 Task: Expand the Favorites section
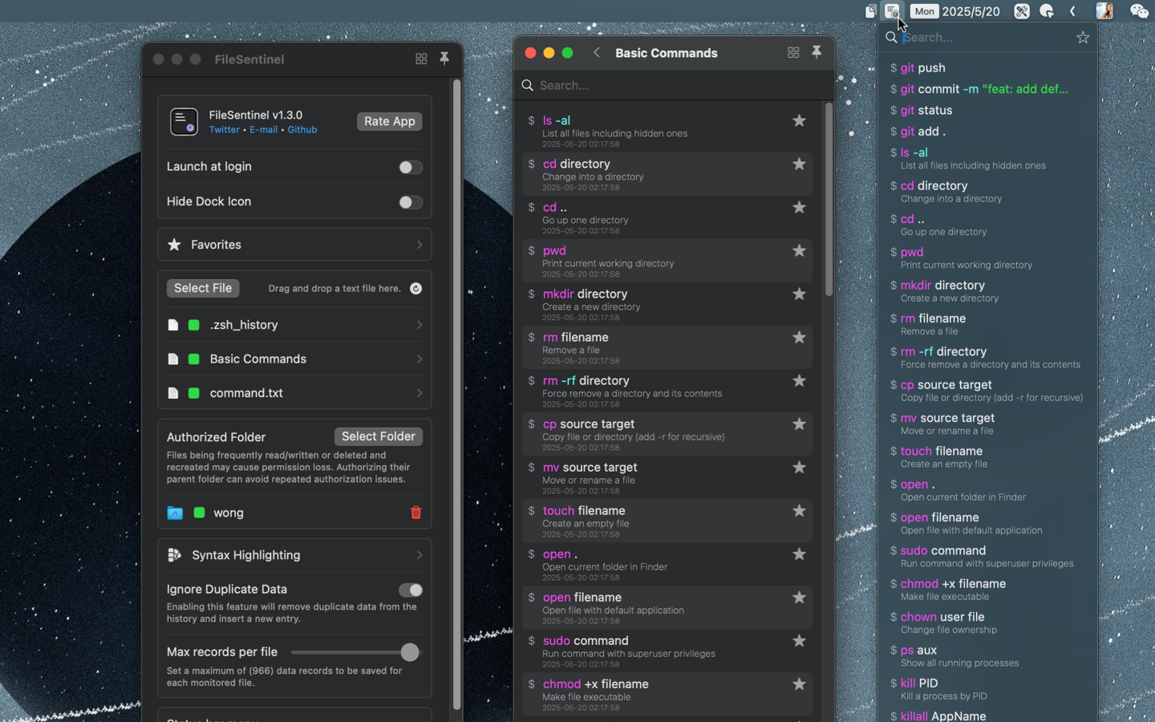(294, 244)
